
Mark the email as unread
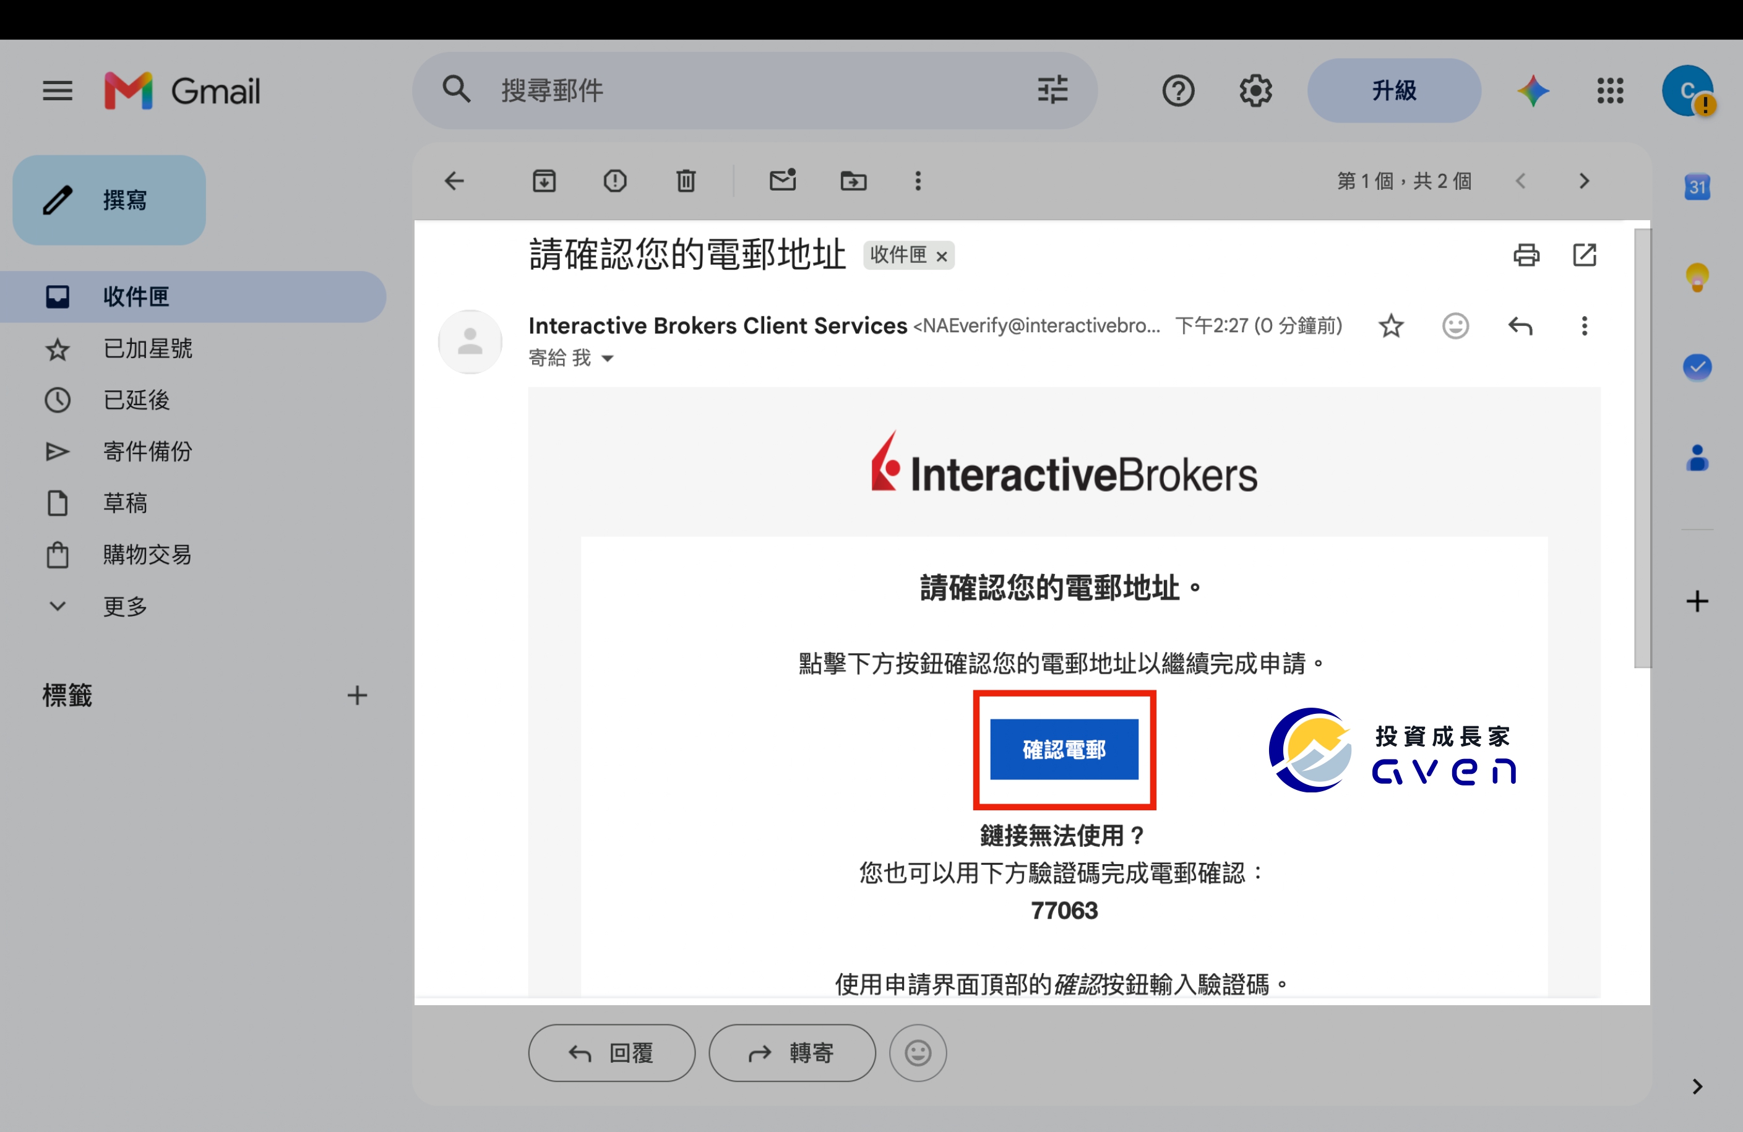coord(783,180)
